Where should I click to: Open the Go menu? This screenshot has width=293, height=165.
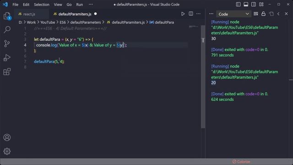[x=69, y=5]
